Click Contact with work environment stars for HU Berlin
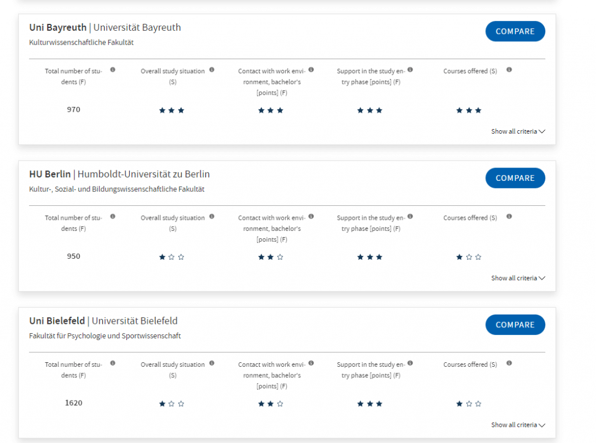 pyautogui.click(x=271, y=257)
